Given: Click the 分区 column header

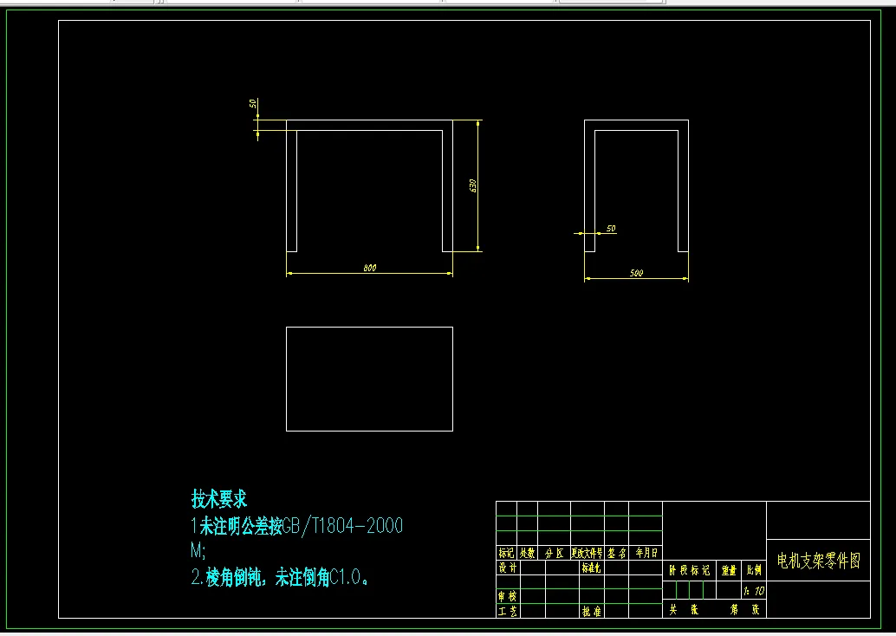Looking at the screenshot, I should (554, 553).
